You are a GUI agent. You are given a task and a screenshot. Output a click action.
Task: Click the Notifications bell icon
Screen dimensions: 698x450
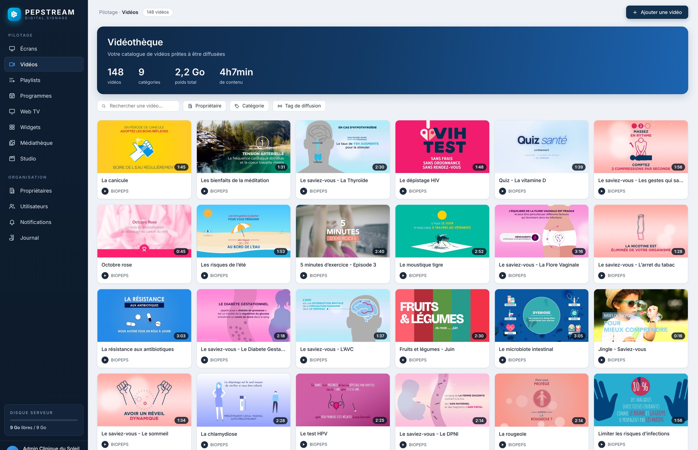point(12,222)
